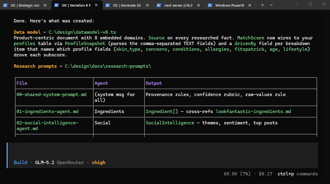Click "Done. Here's what was created:" line
This screenshot has width=330, height=184.
pos(54,21)
